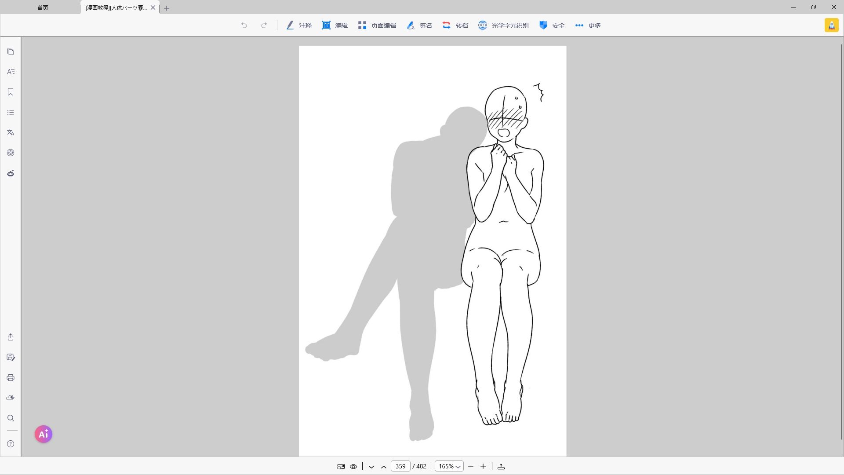
Task: Click the save-as icon in left sidebar
Action: 11,357
